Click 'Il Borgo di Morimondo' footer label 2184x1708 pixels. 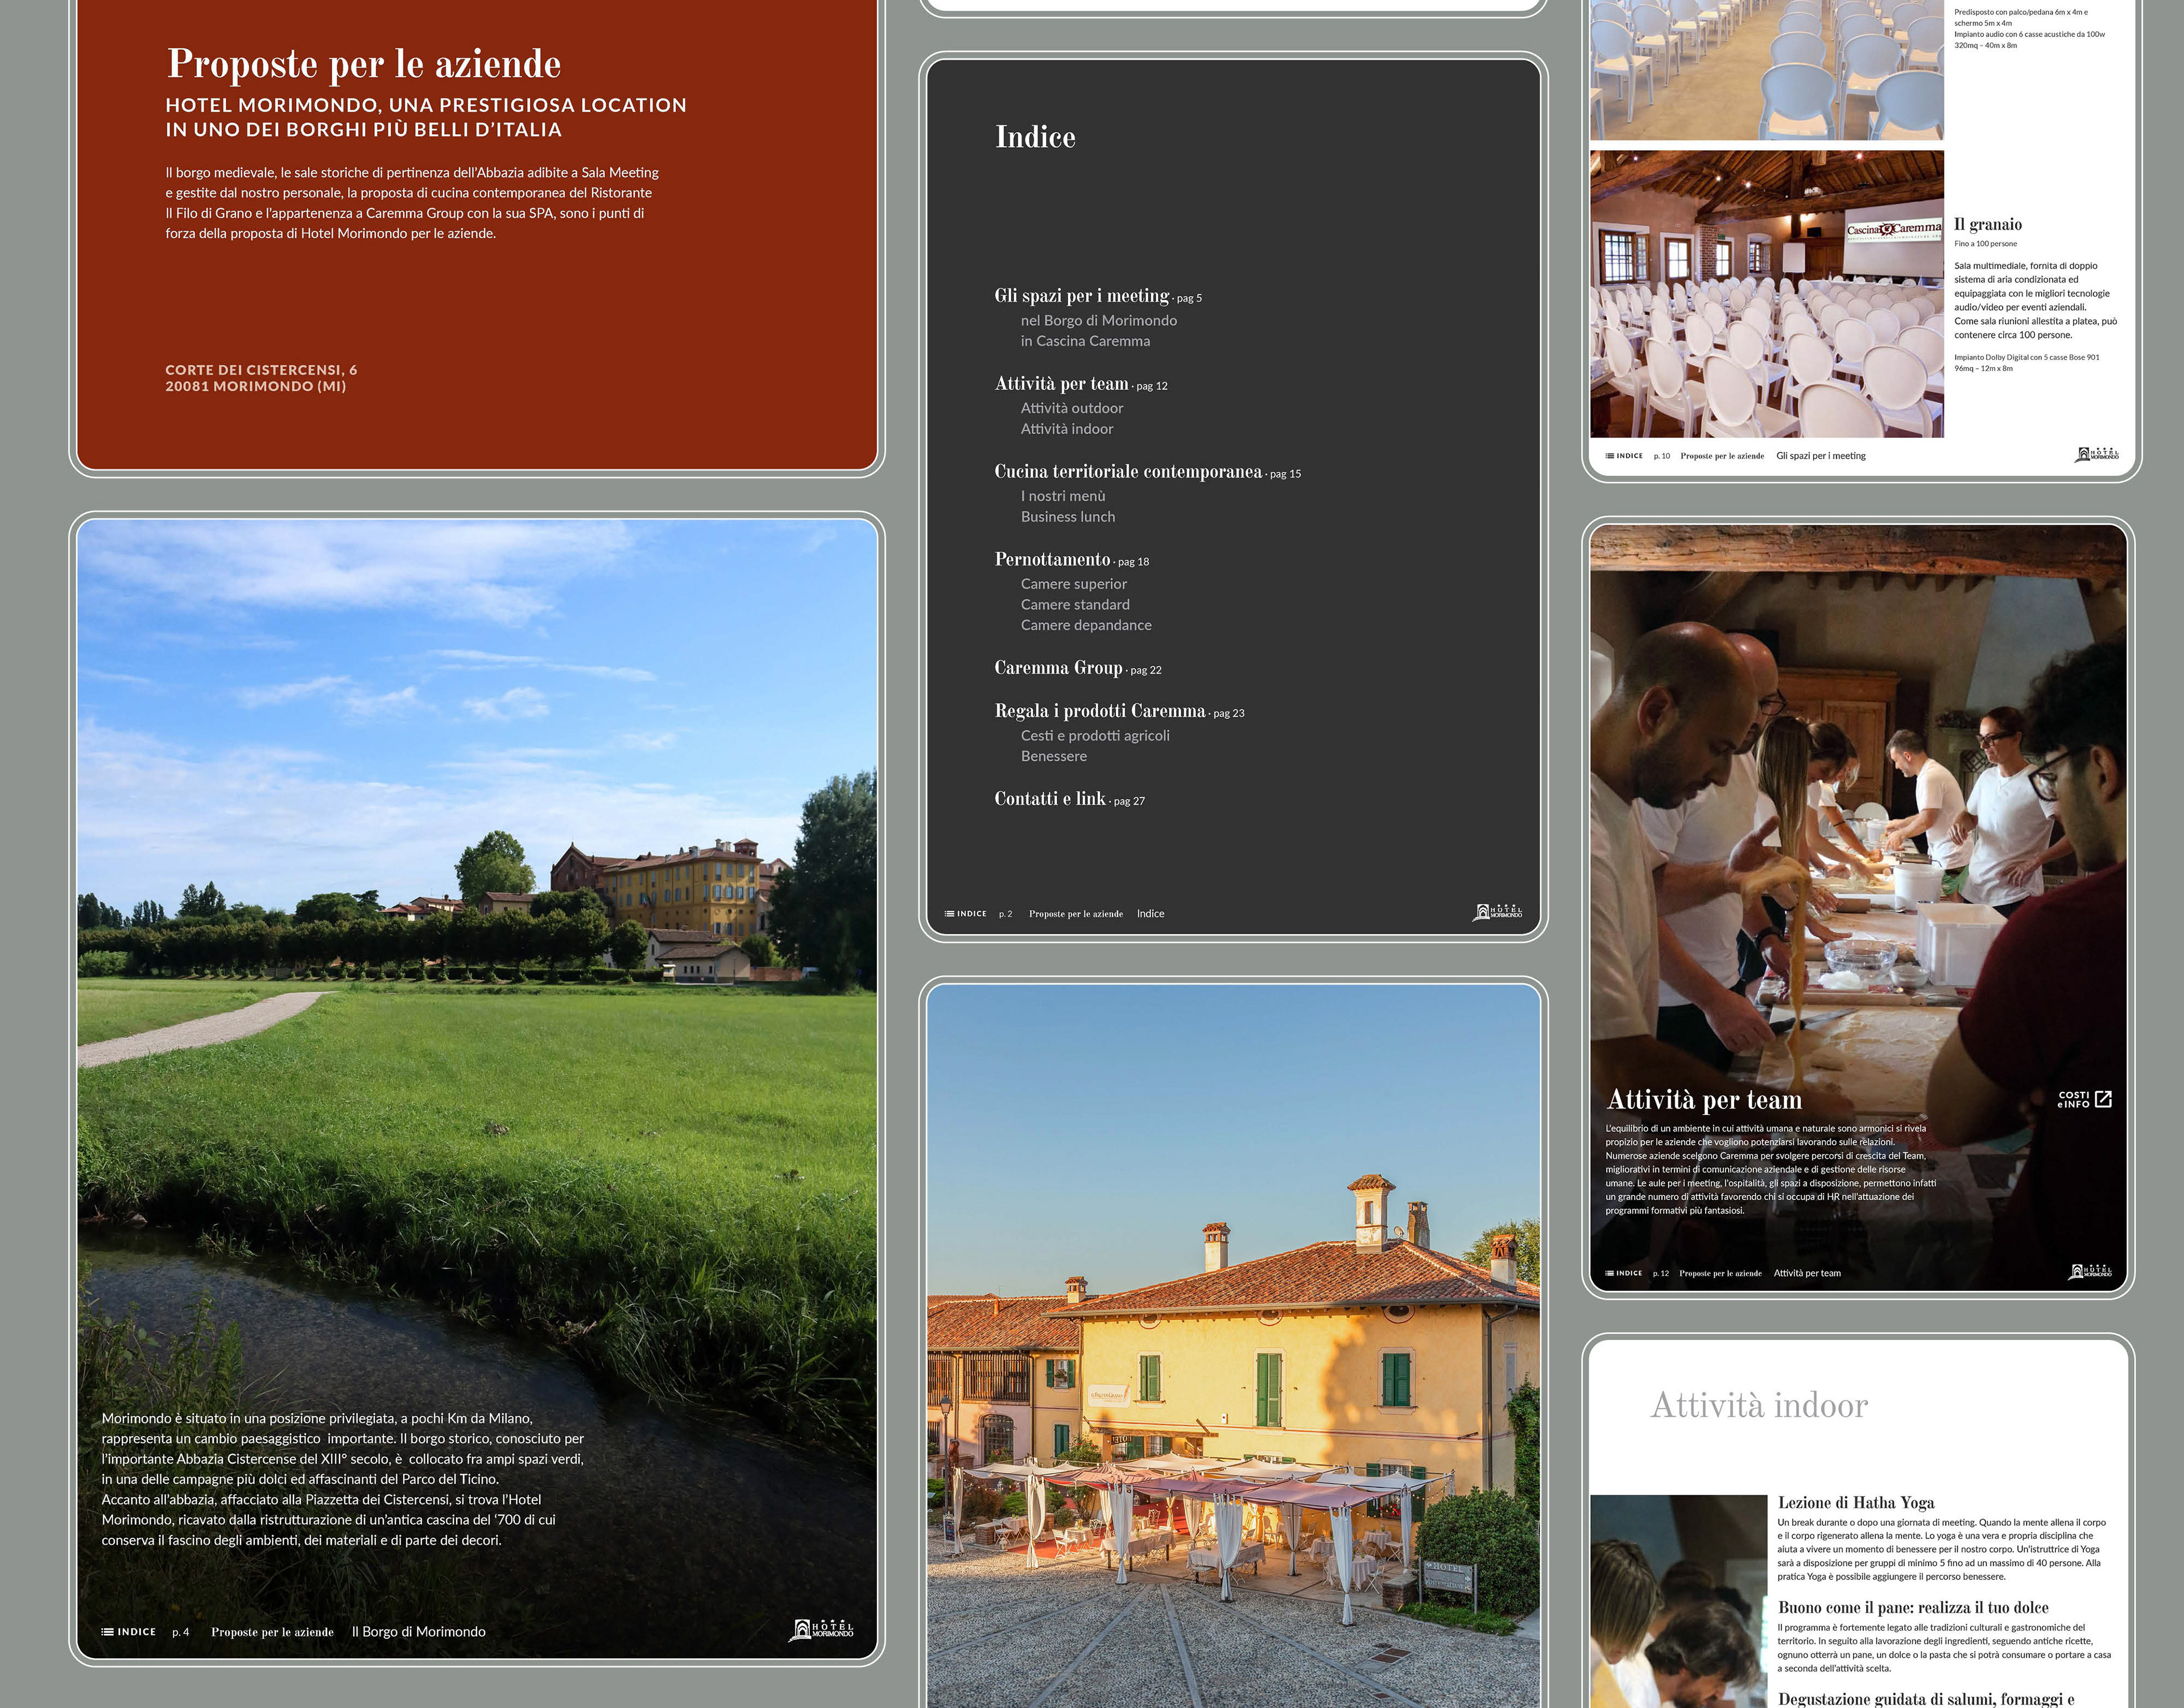tap(419, 1632)
